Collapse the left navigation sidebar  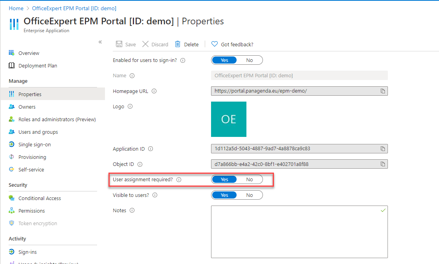[100, 42]
